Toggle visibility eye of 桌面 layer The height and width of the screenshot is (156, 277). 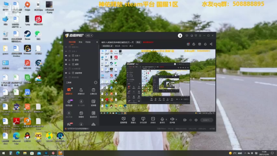point(66,64)
